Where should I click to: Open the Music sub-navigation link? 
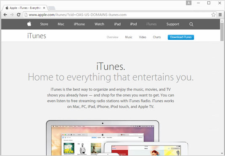tap(129, 37)
